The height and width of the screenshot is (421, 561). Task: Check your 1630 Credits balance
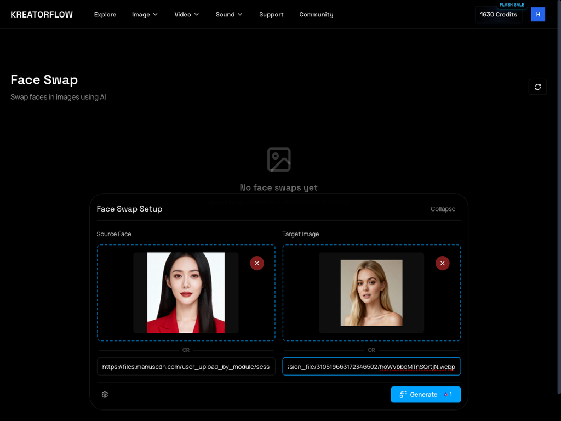498,15
